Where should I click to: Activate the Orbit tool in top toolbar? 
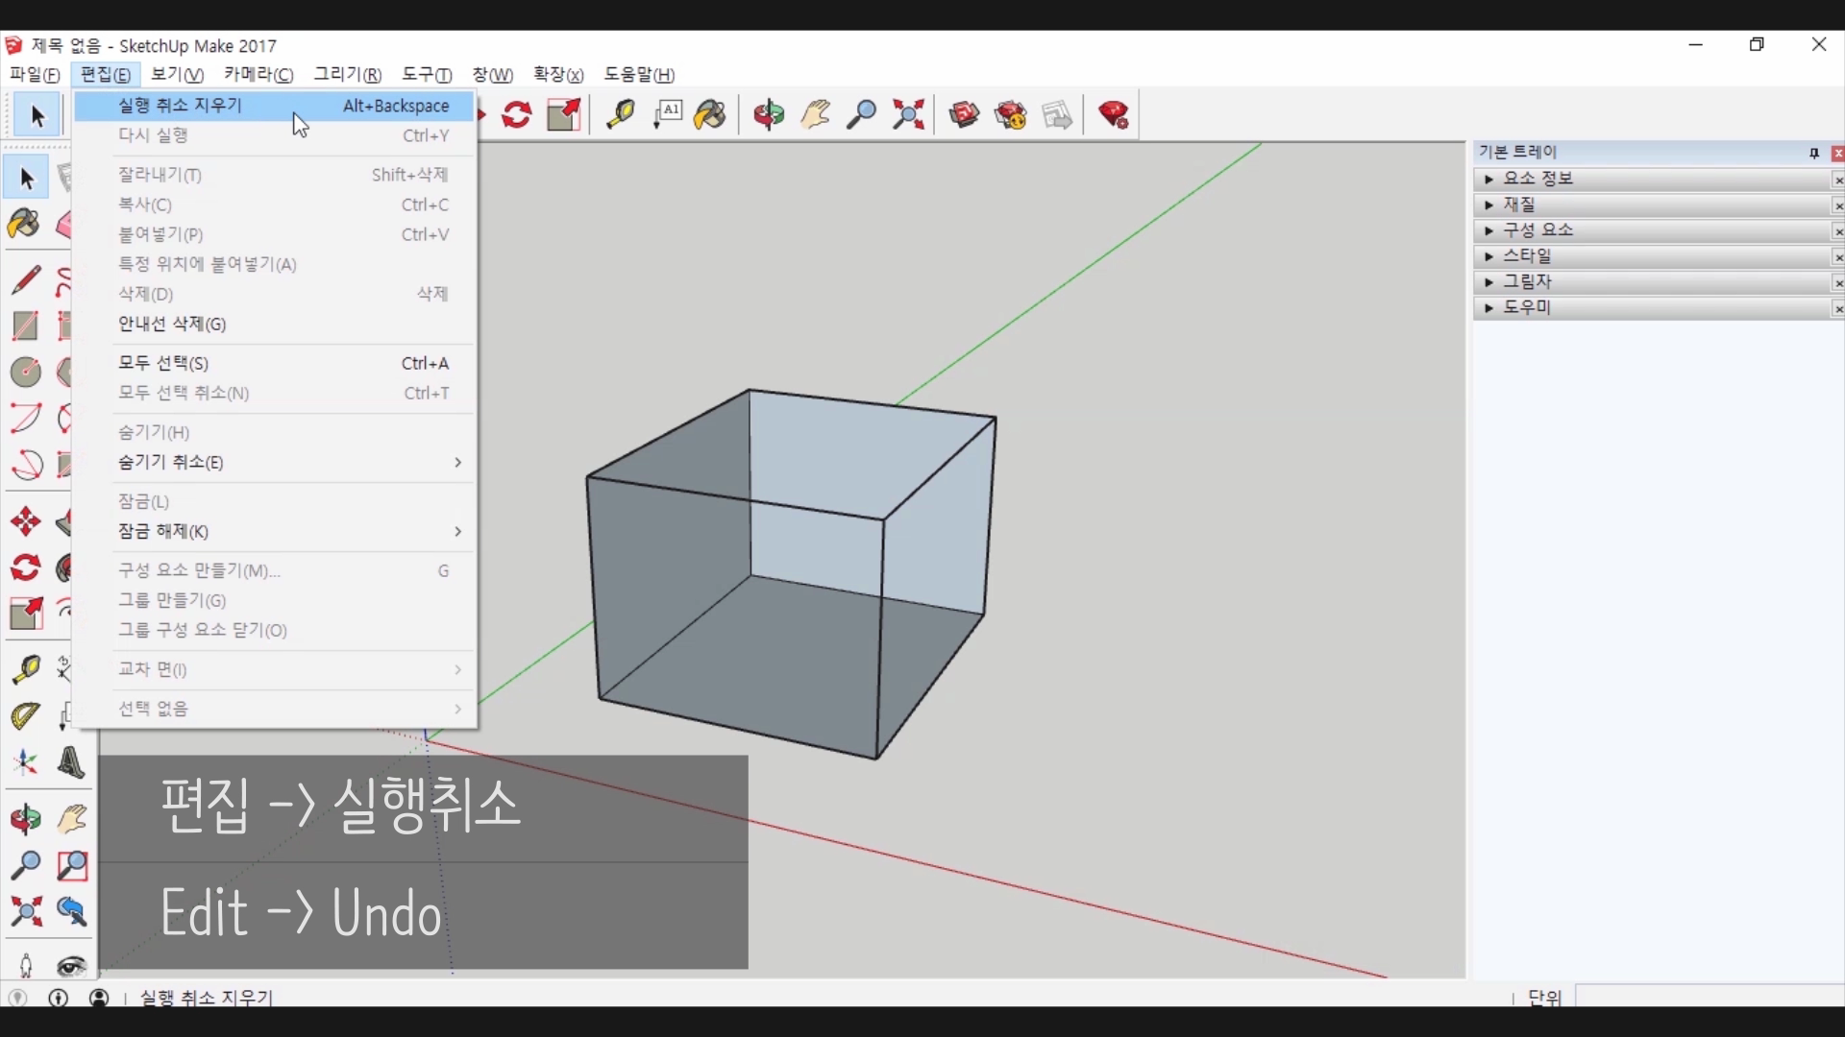tap(769, 115)
